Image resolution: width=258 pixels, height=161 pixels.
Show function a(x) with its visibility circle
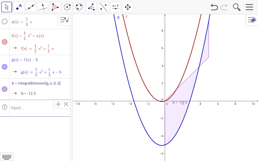[x=4, y=21]
